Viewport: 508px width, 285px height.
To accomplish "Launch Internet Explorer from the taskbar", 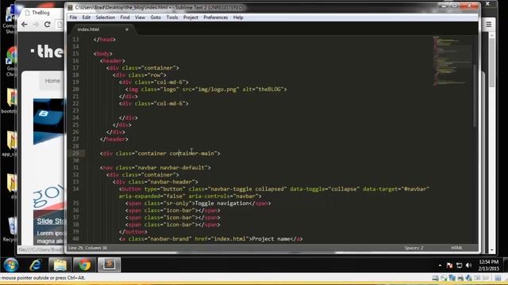I will click(x=36, y=265).
